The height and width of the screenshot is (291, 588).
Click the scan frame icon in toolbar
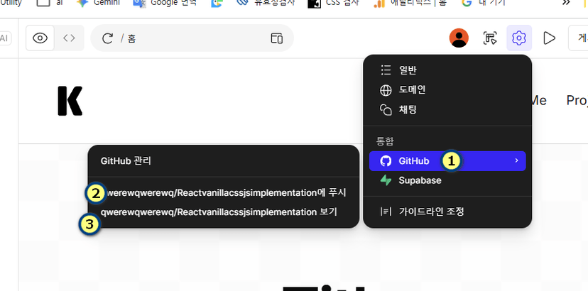coord(490,38)
